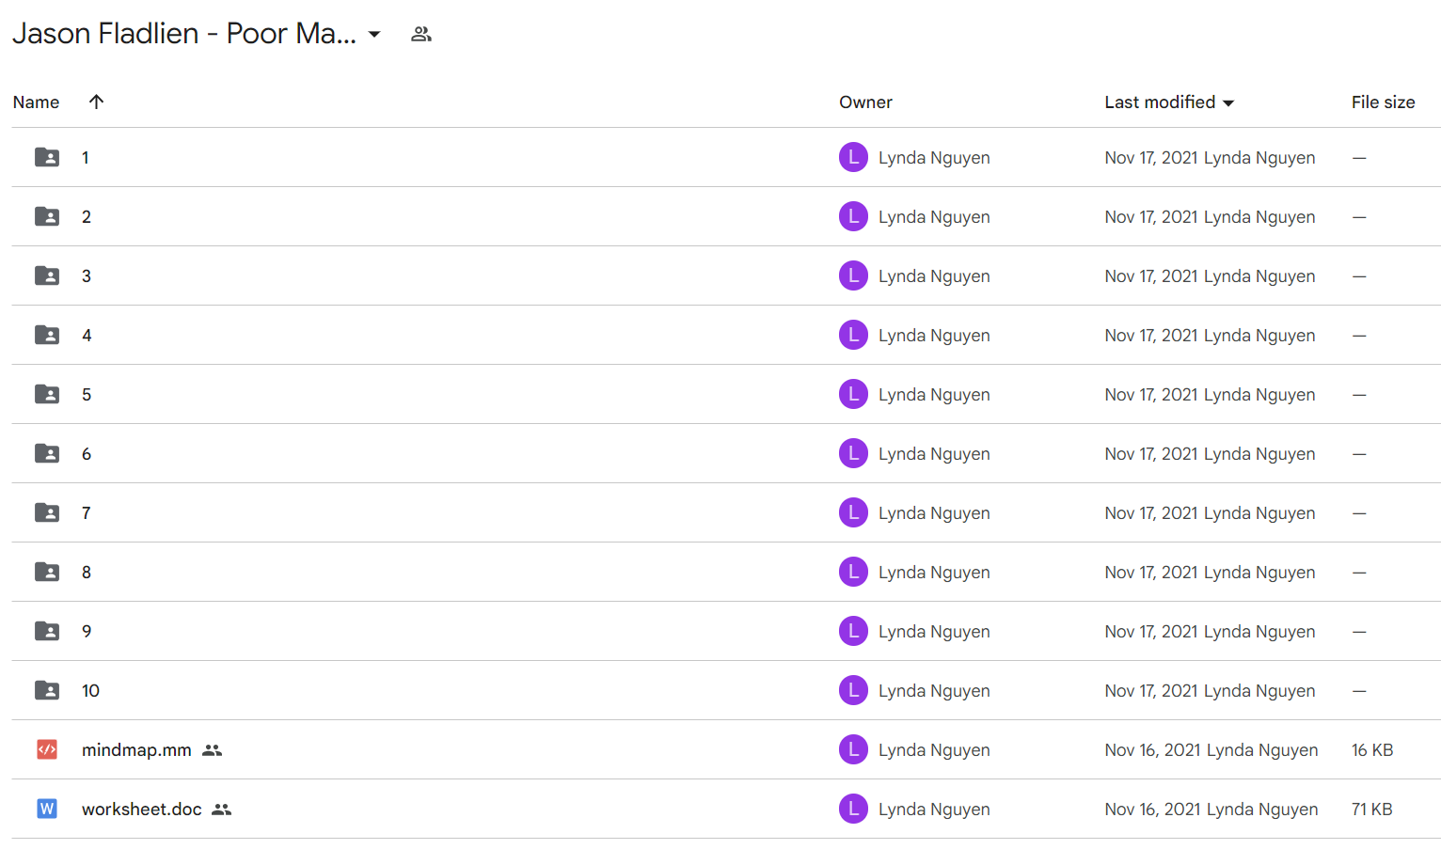Select the shared folder icon for folder 3
This screenshot has height=865, width=1441.
pyautogui.click(x=47, y=275)
